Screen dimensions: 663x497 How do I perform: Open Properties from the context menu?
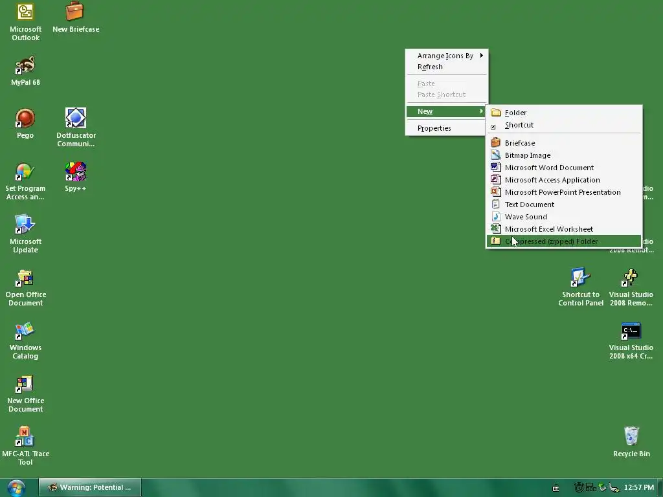(447, 128)
